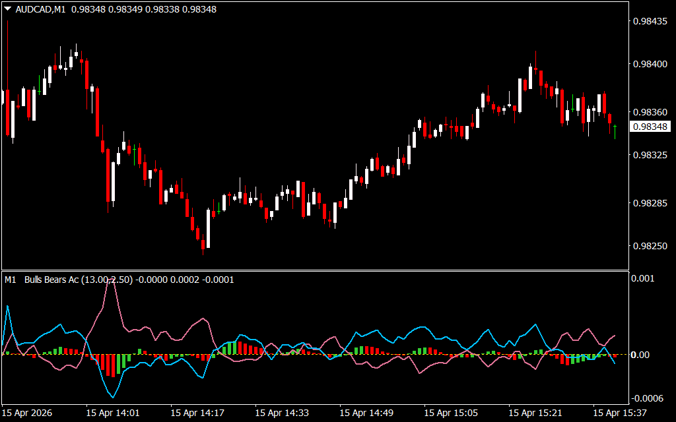Viewport: 676px width, 422px height.
Task: Open the dropdown triangle beside AUDCAD,M1
Action: tap(7, 9)
